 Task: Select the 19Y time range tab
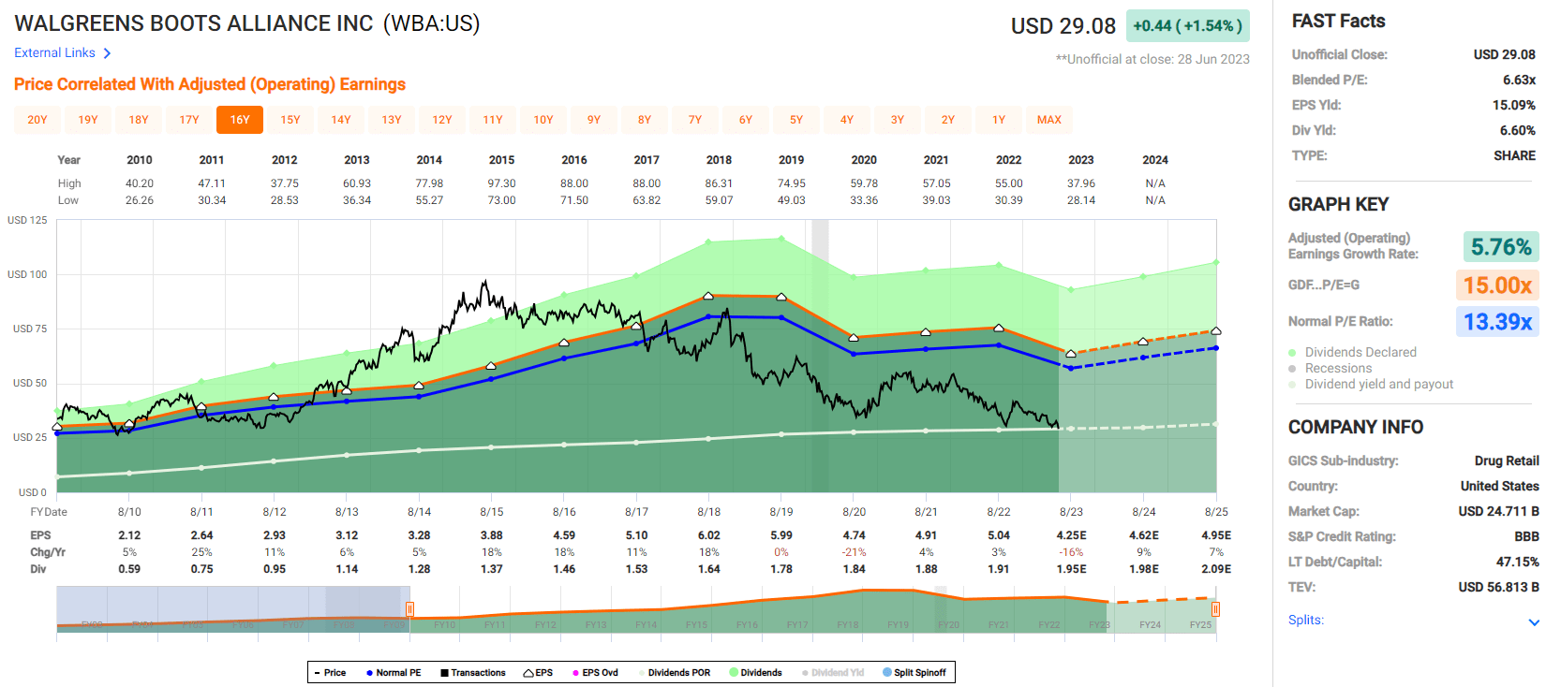coord(88,120)
